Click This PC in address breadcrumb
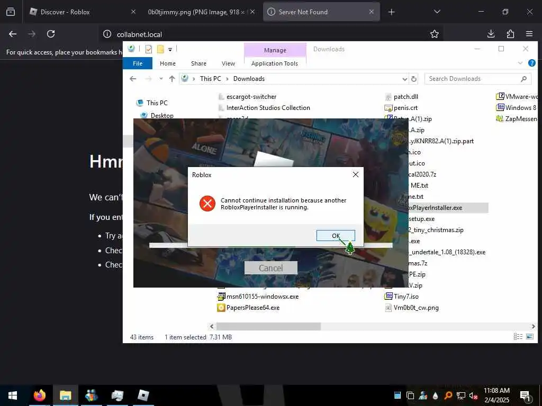The width and height of the screenshot is (542, 406). coord(211,79)
